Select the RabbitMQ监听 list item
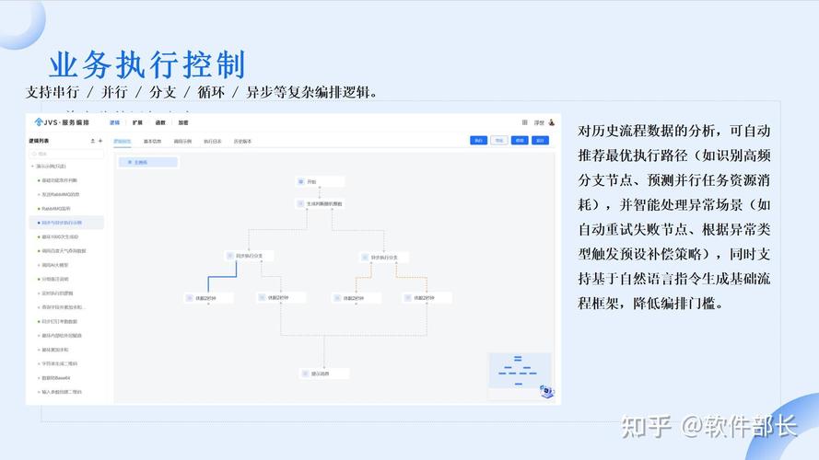819x460 pixels. tap(56, 209)
